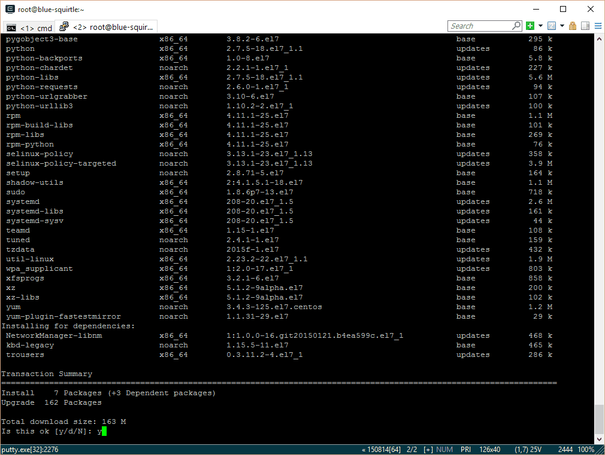
Task: Click the [+] new console status indicator
Action: (x=428, y=450)
